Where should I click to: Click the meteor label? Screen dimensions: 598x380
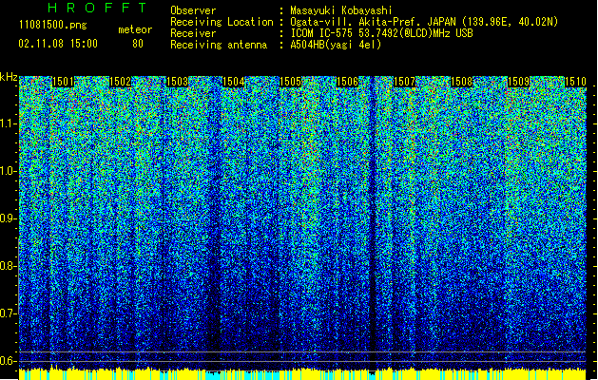135,29
